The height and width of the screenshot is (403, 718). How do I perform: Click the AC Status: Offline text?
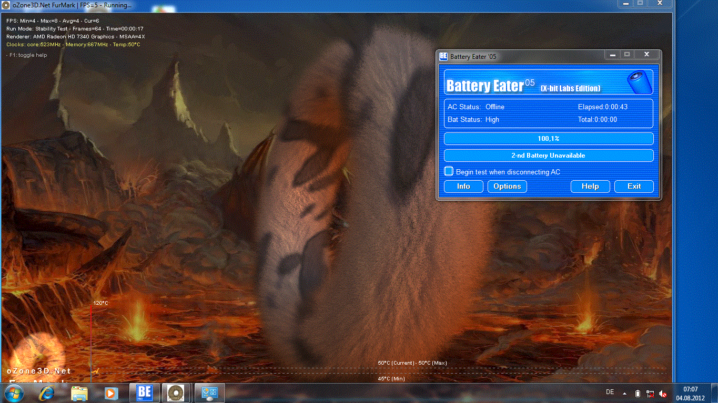(476, 107)
